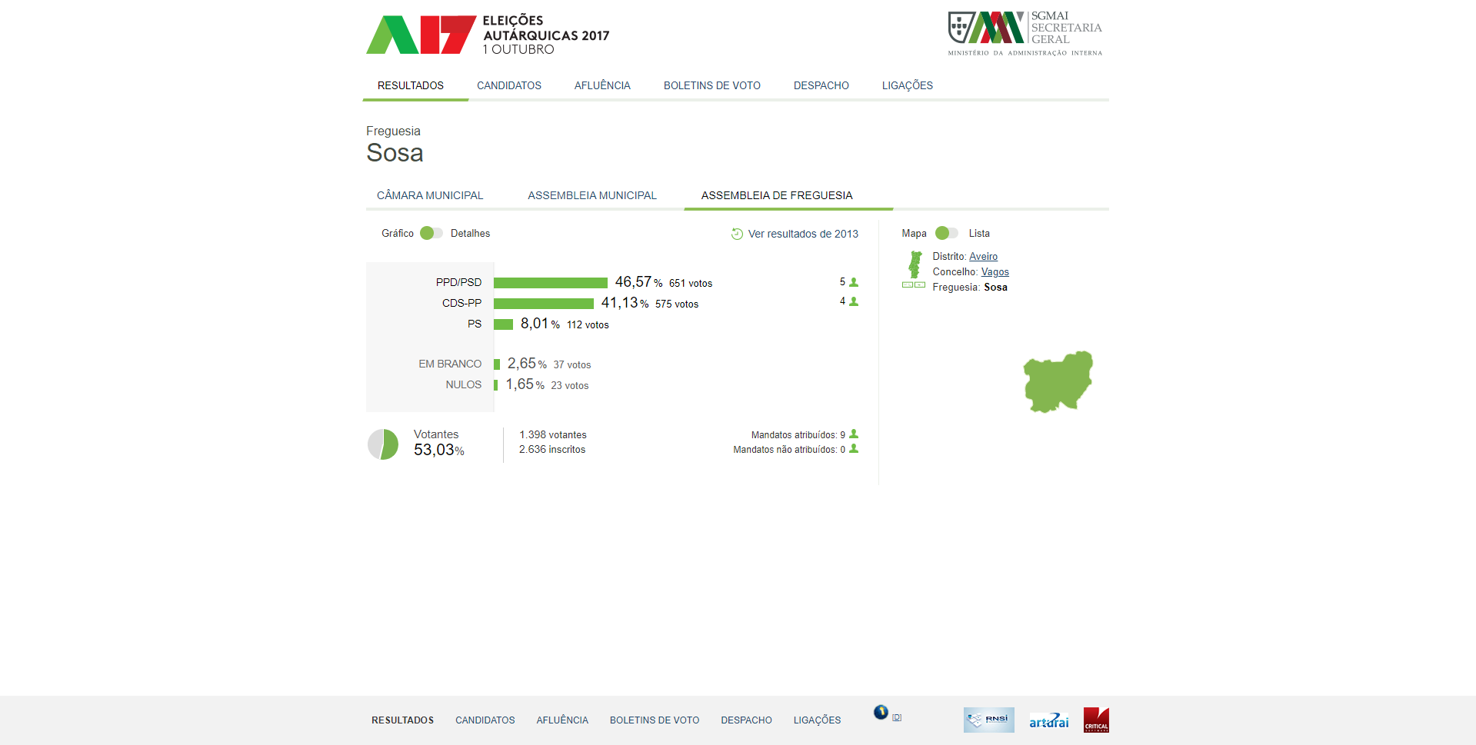Click the Eleições Autárquicas 2017 logo

tap(487, 35)
